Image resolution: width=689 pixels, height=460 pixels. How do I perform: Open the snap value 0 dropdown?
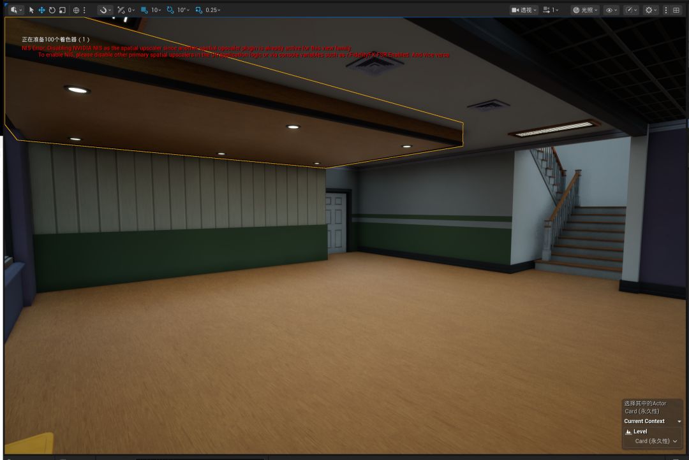131,10
